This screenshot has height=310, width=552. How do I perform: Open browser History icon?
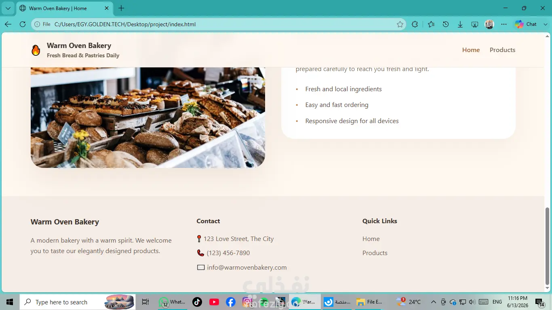tap(446, 24)
